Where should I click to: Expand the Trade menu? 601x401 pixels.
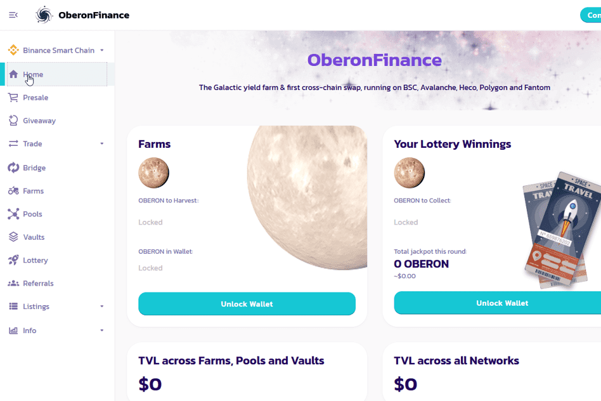56,143
